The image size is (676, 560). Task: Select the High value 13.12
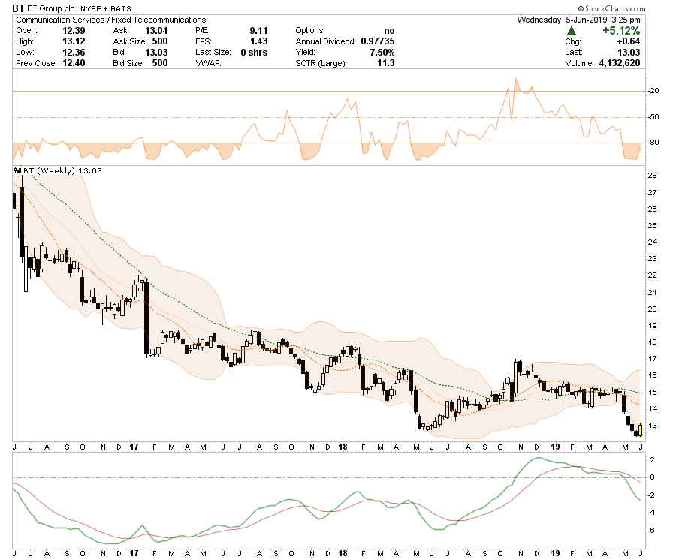74,41
